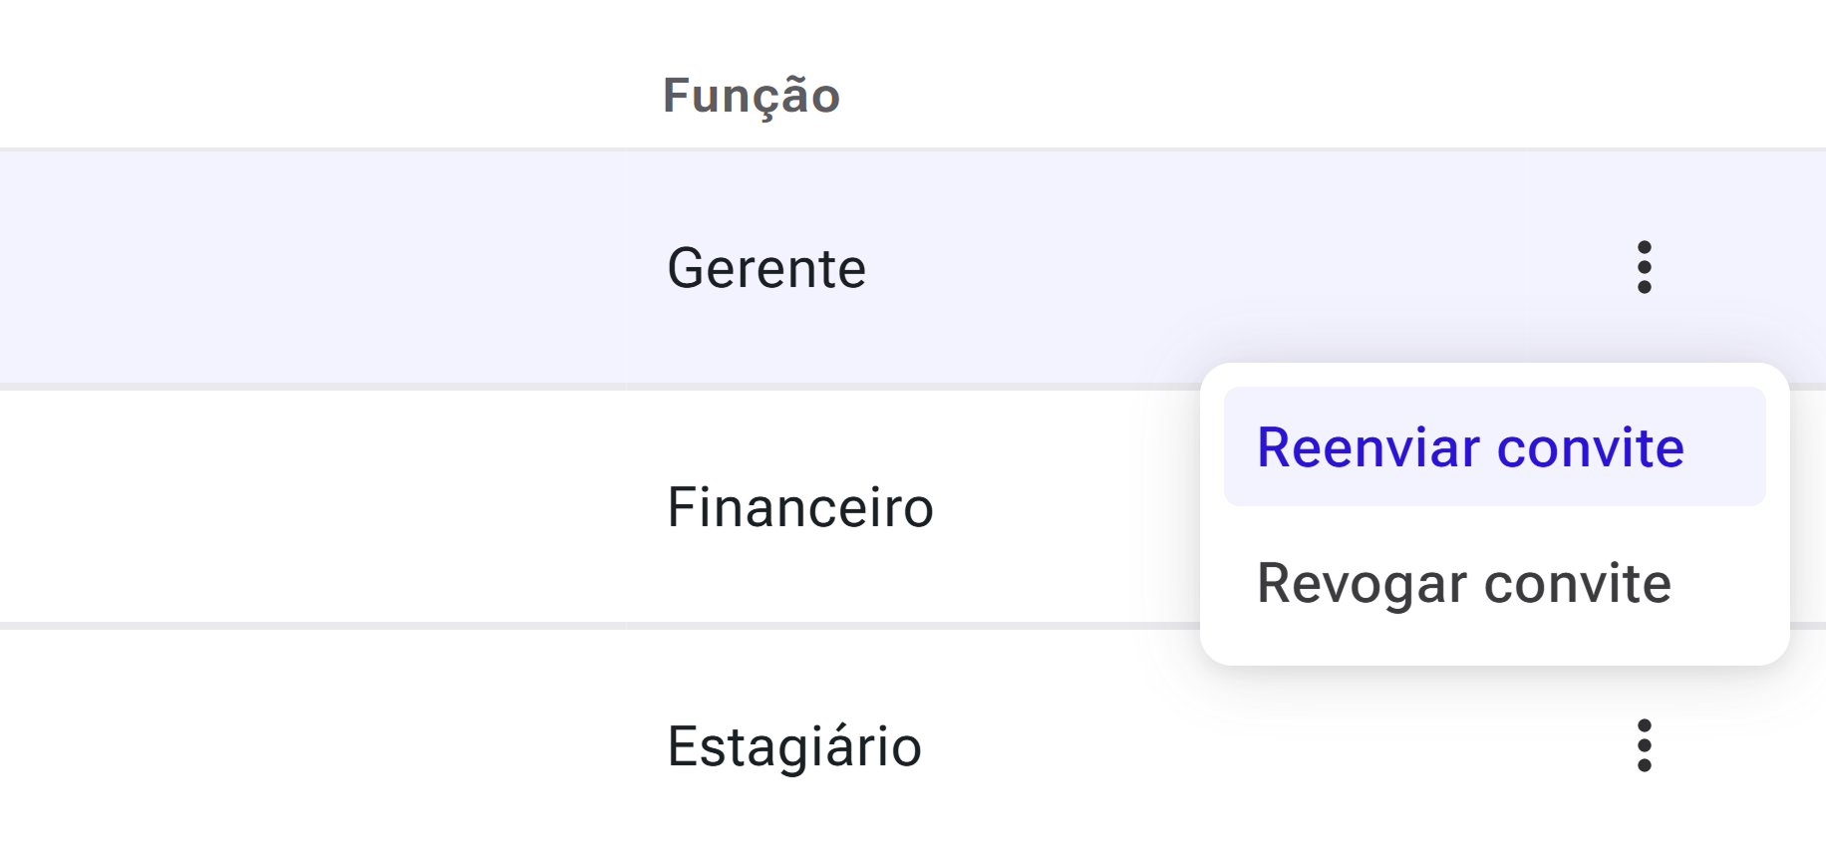The height and width of the screenshot is (852, 1826).
Task: Select the Estagiário role cell
Action: [x=794, y=746]
